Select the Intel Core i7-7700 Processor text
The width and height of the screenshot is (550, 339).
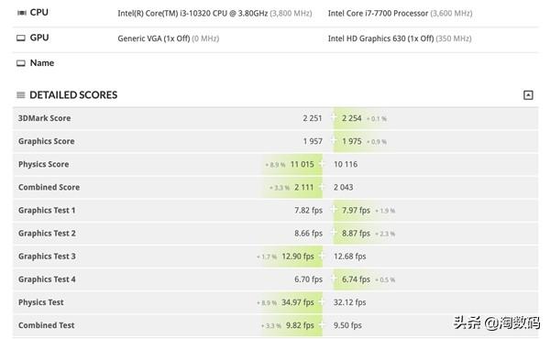tap(378, 14)
